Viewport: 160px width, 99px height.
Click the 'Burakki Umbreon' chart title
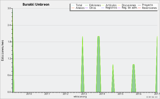[x=36, y=5]
